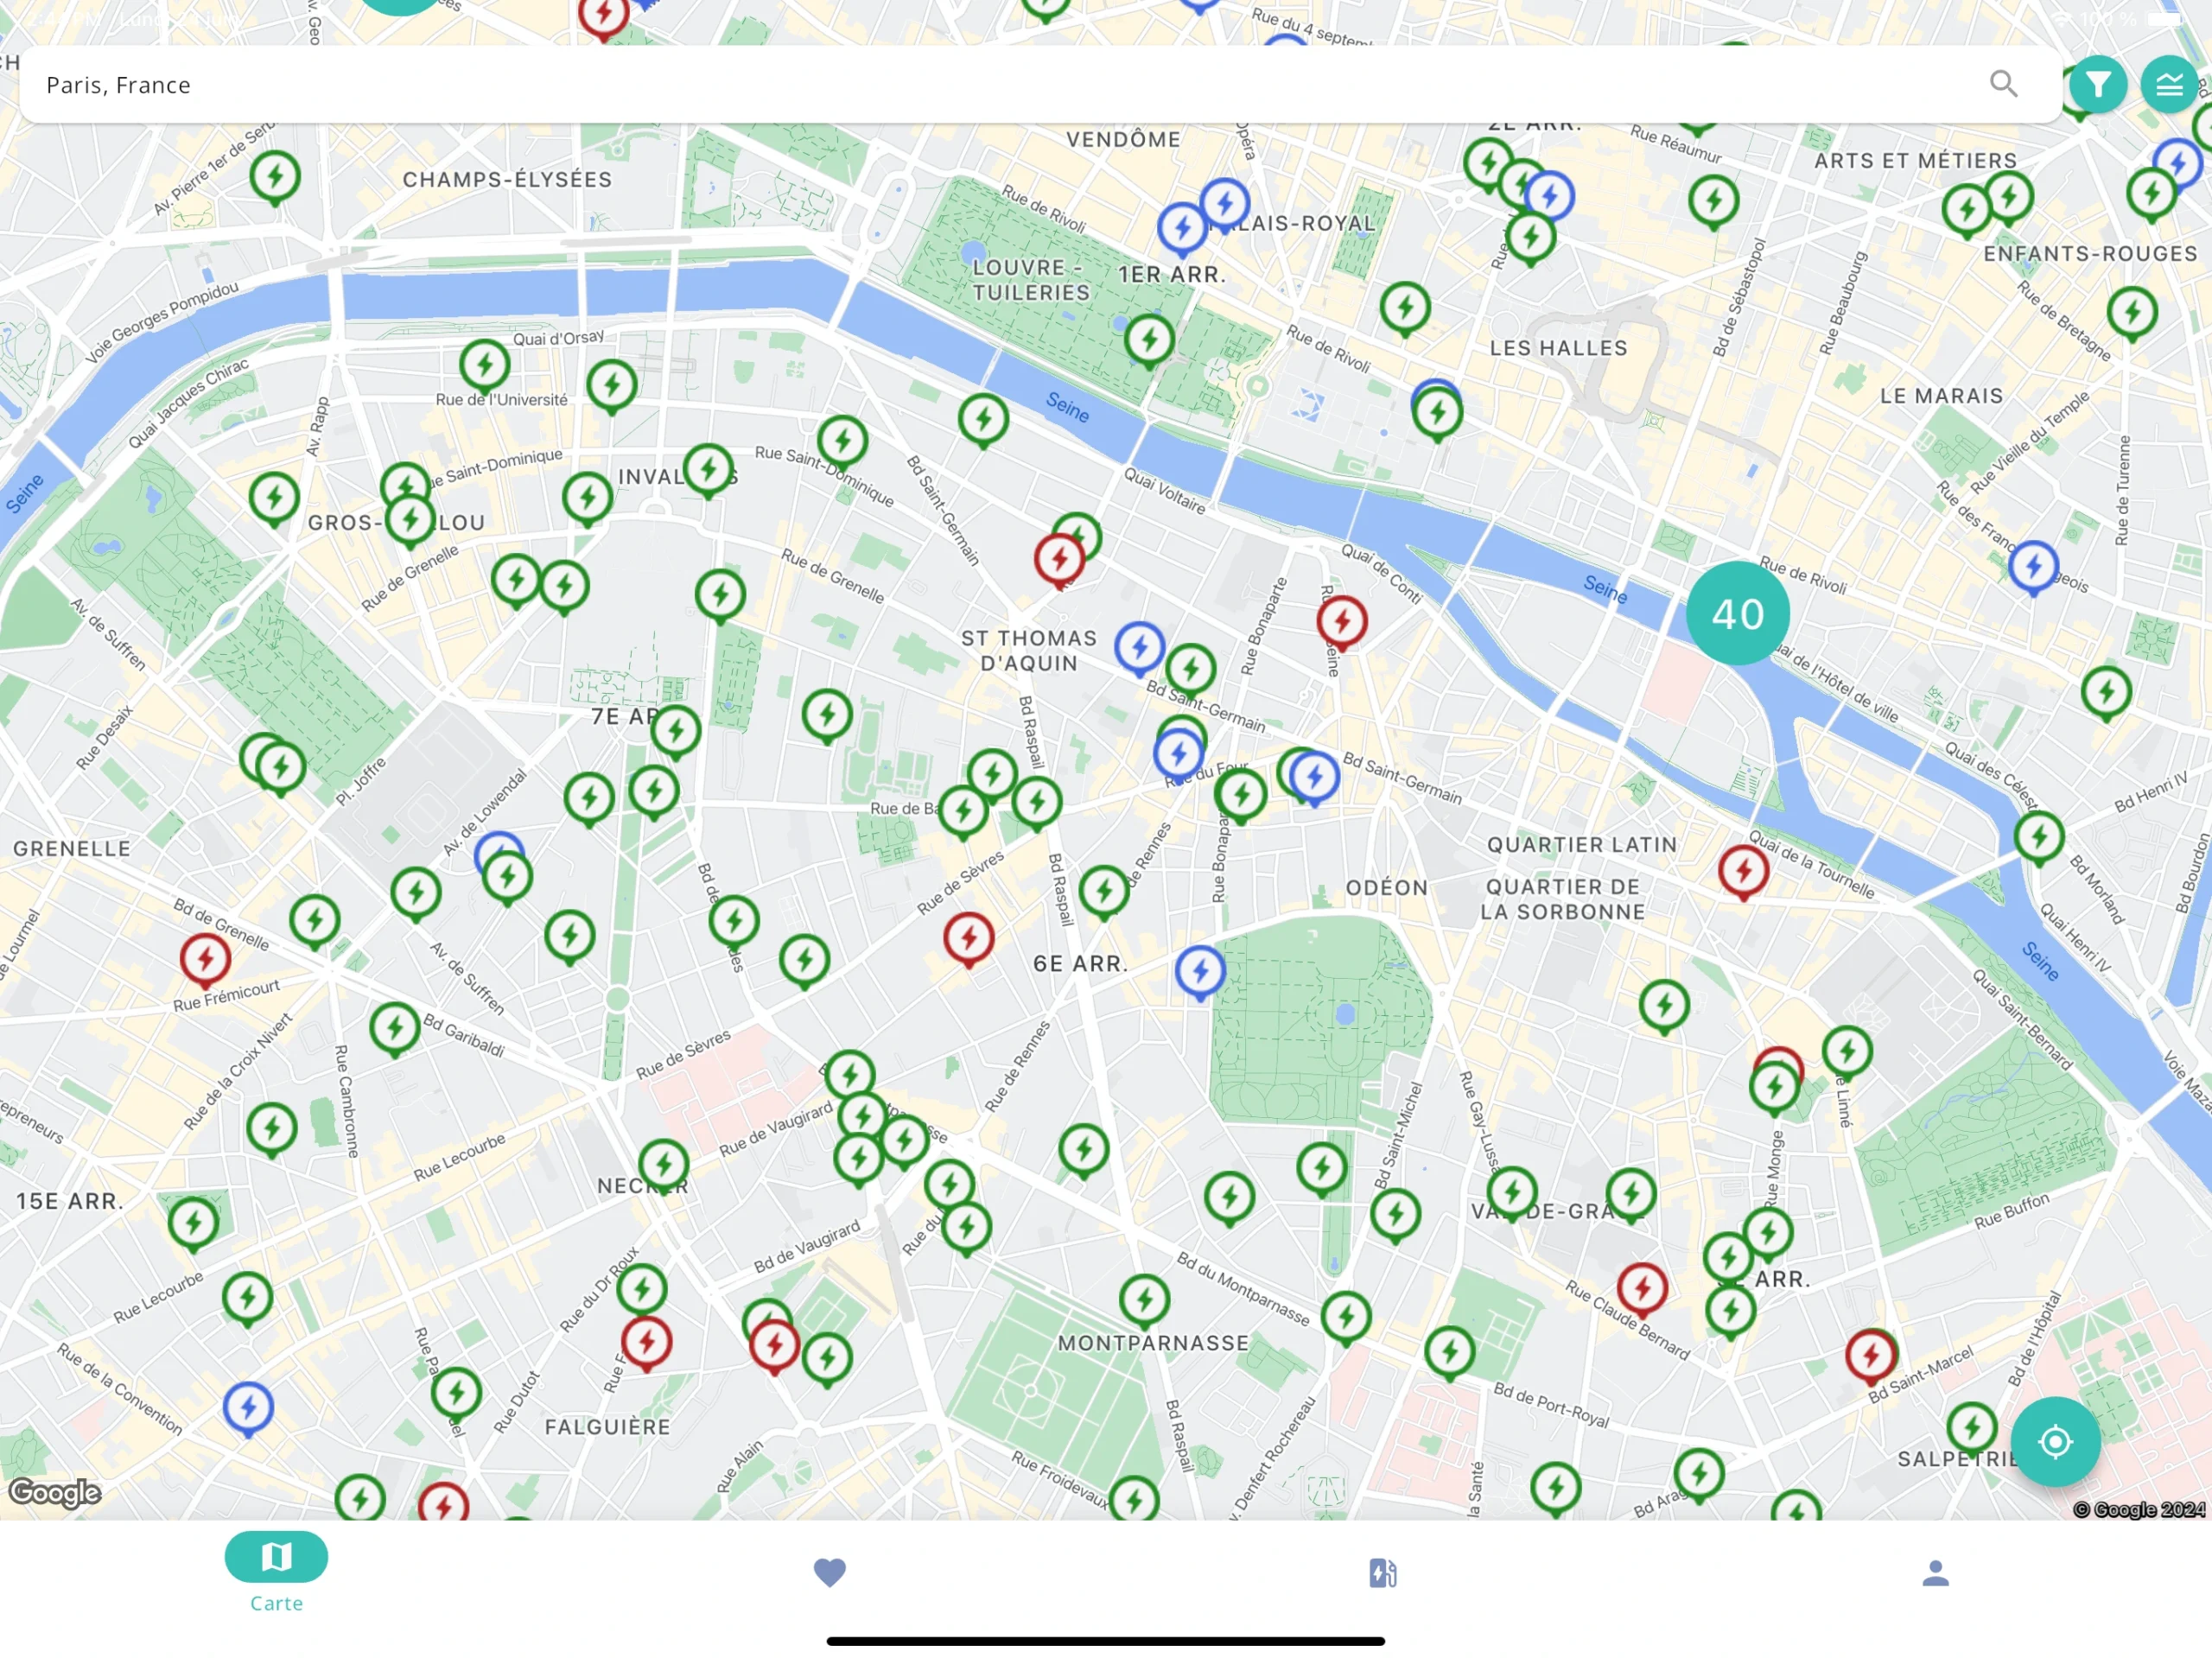
Task: Select red charger pin at Rue Frémicourt
Action: point(205,960)
